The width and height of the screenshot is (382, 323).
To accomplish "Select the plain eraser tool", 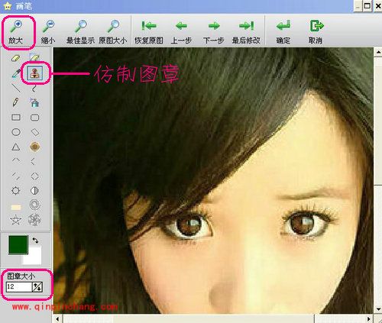I will click(x=16, y=58).
